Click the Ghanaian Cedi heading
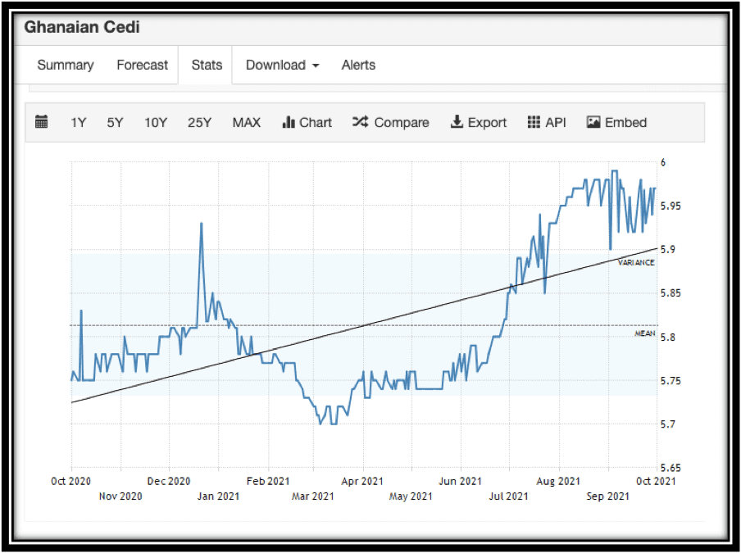 point(82,27)
